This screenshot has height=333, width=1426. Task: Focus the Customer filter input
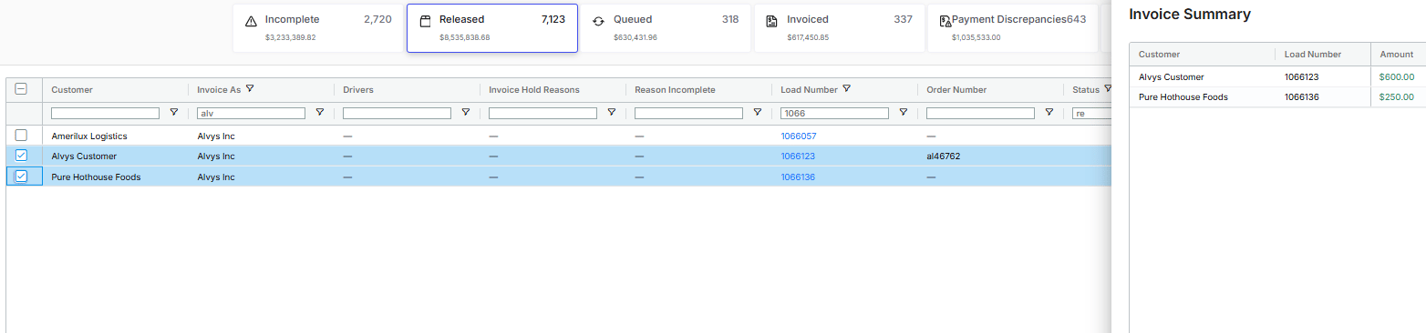[105, 113]
